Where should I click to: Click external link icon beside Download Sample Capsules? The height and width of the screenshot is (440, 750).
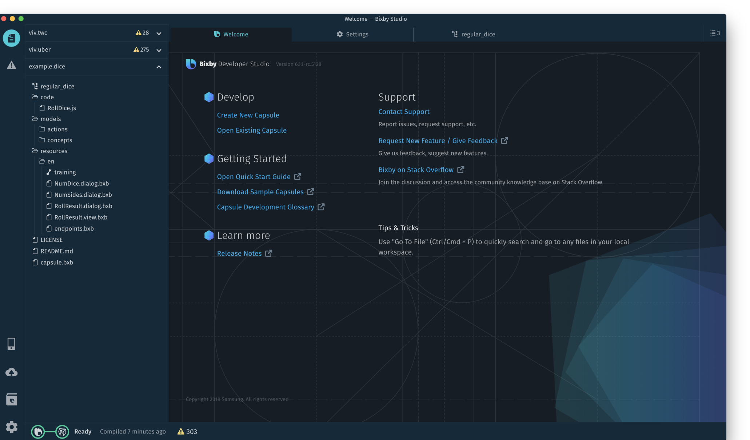pyautogui.click(x=311, y=192)
